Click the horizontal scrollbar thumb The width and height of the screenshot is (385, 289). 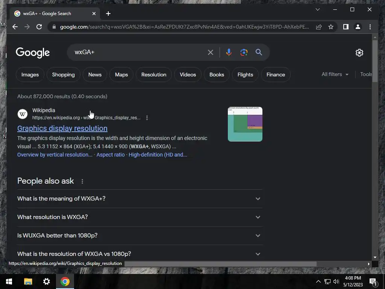220,264
